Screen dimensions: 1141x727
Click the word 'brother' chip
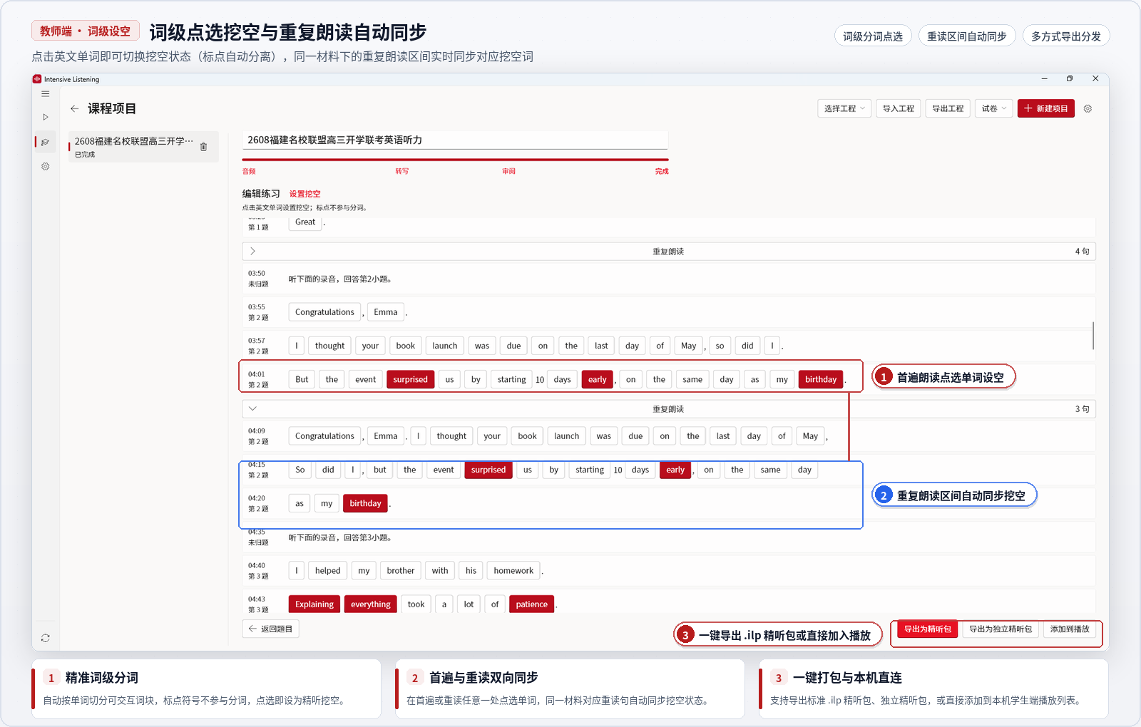tap(401, 570)
